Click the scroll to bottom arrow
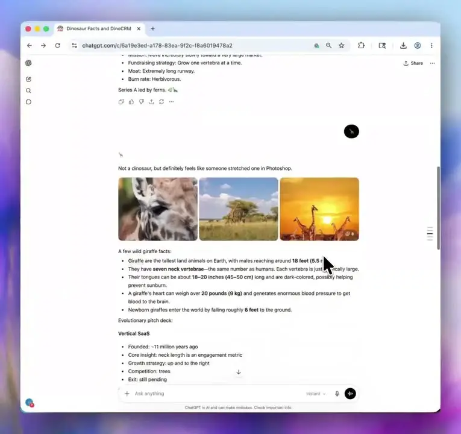Image resolution: width=461 pixels, height=434 pixels. pos(239,373)
